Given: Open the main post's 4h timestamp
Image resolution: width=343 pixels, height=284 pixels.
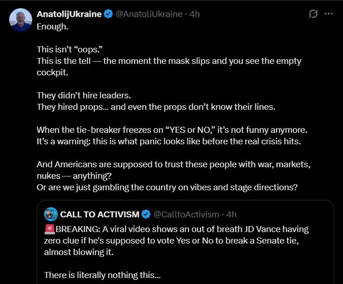Looking at the screenshot, I should point(195,14).
